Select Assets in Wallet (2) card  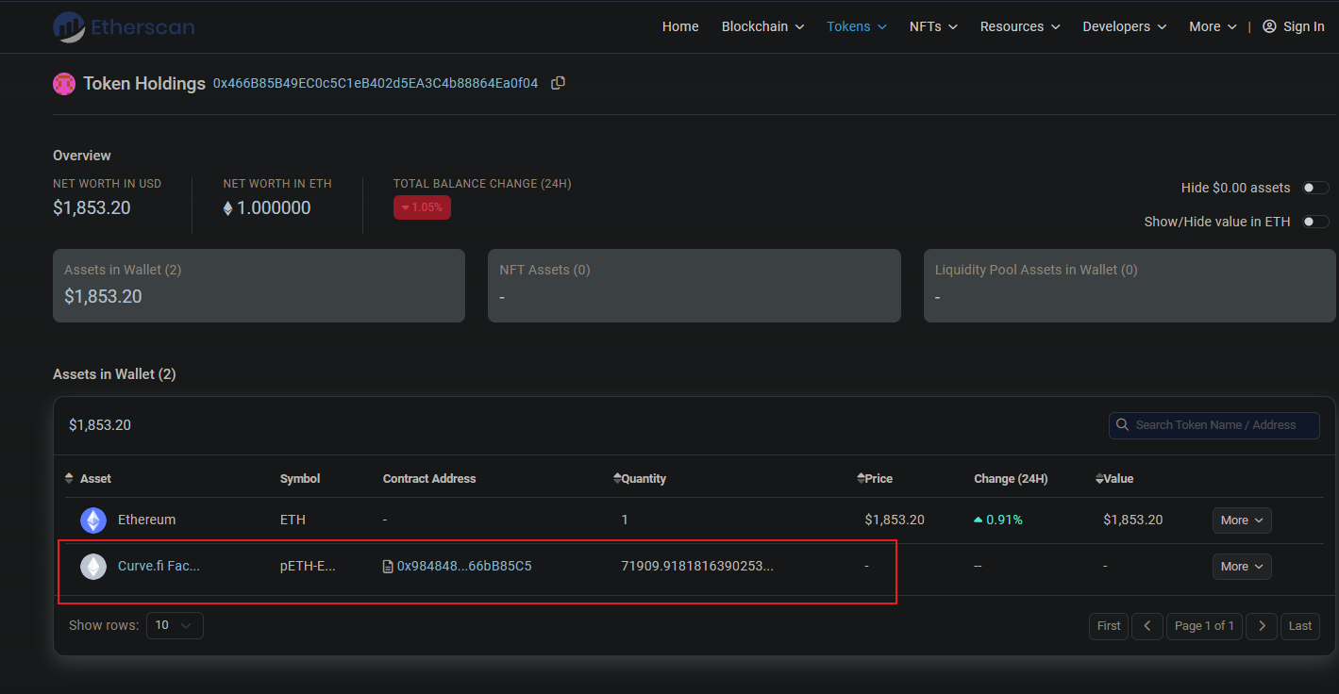pos(259,286)
